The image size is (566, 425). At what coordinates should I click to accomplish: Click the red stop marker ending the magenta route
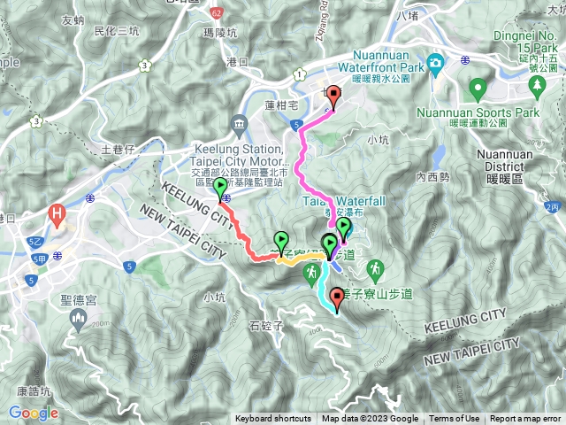(333, 97)
